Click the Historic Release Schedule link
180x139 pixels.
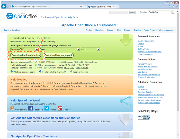point(148,66)
